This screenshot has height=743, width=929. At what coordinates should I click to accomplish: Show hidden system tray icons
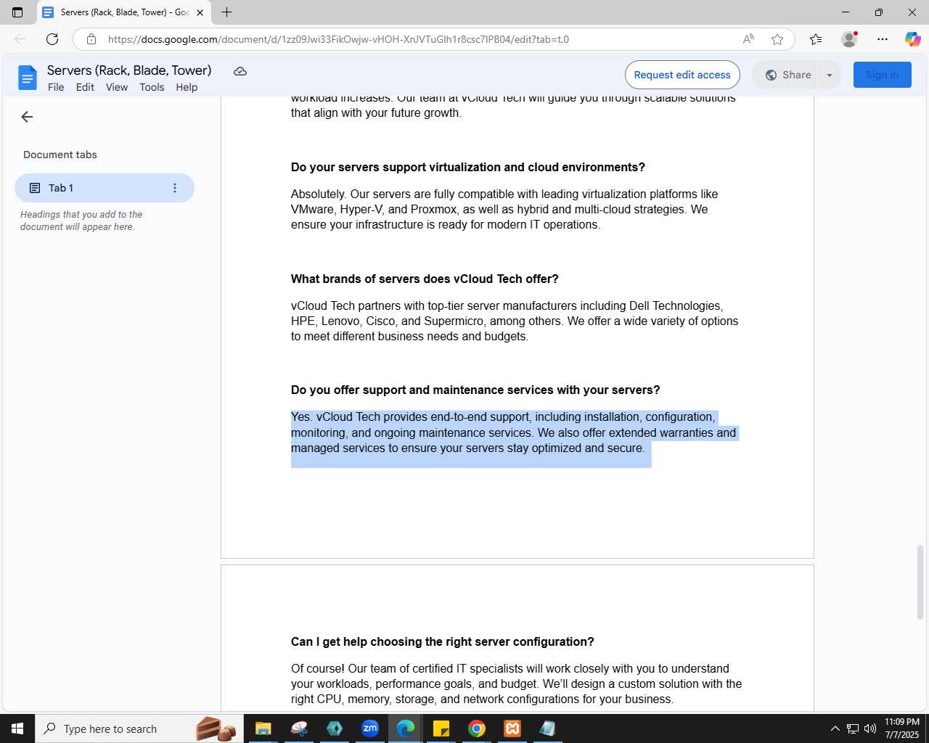835,728
